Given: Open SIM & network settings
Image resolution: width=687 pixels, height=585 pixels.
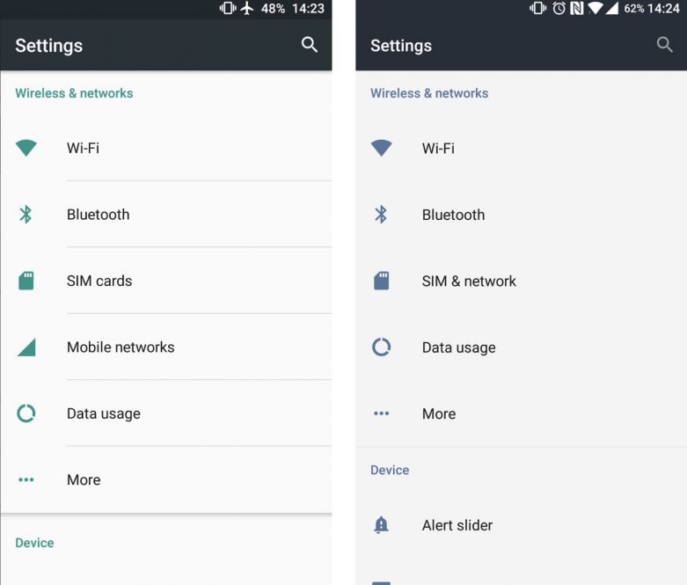Looking at the screenshot, I should [521, 281].
